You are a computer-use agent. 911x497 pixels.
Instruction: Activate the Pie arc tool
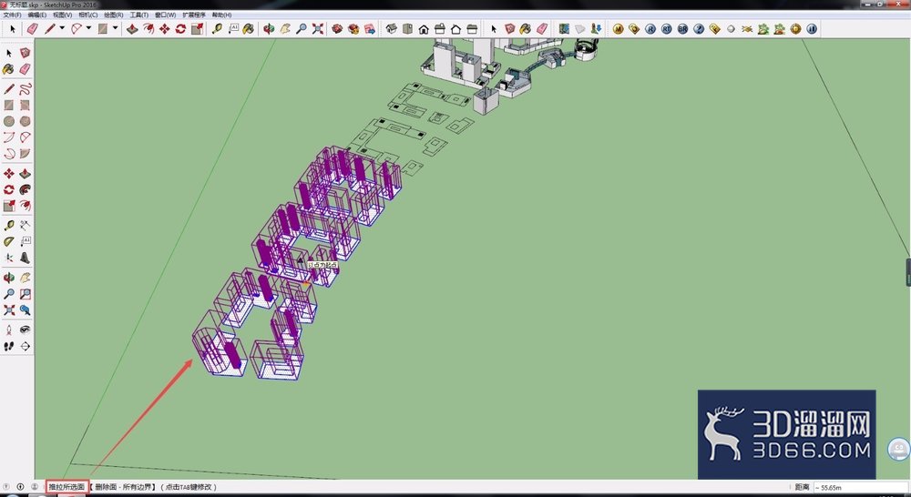[25, 153]
